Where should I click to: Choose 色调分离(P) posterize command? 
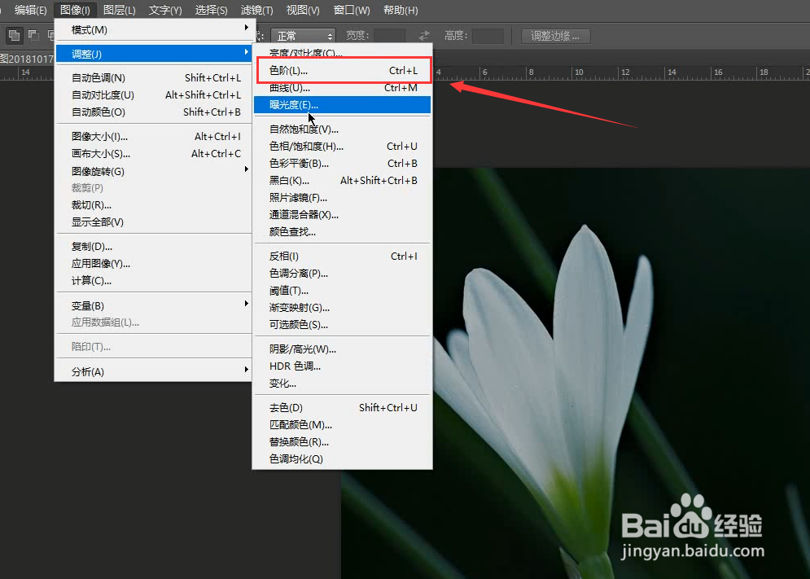tap(343, 273)
